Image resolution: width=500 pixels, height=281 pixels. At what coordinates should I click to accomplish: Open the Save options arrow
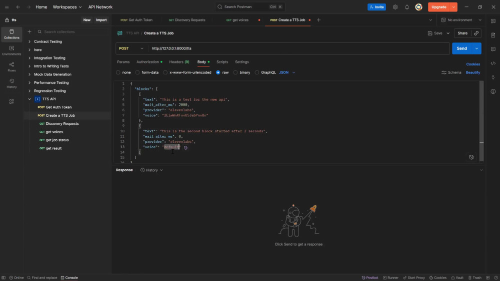point(447,33)
